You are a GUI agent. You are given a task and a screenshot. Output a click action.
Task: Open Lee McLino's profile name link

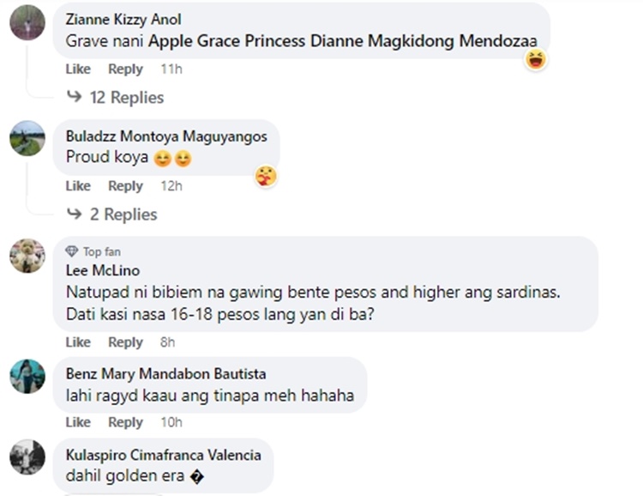[x=103, y=270]
